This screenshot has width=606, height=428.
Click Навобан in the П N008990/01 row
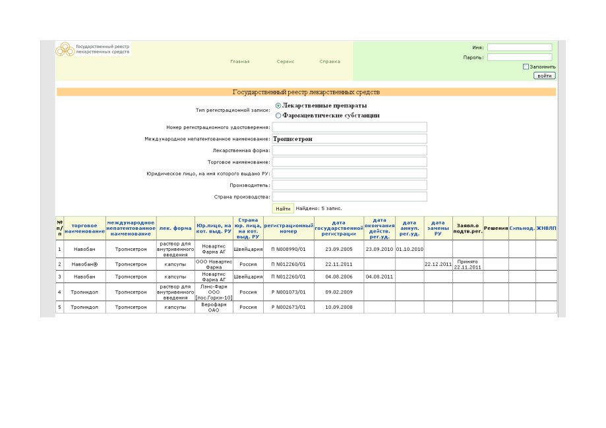pyautogui.click(x=84, y=250)
